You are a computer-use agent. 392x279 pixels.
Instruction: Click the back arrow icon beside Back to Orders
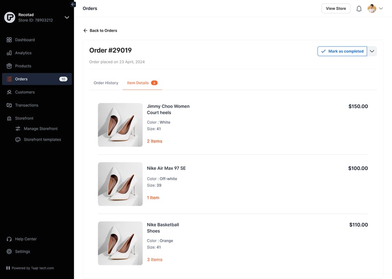point(85,31)
